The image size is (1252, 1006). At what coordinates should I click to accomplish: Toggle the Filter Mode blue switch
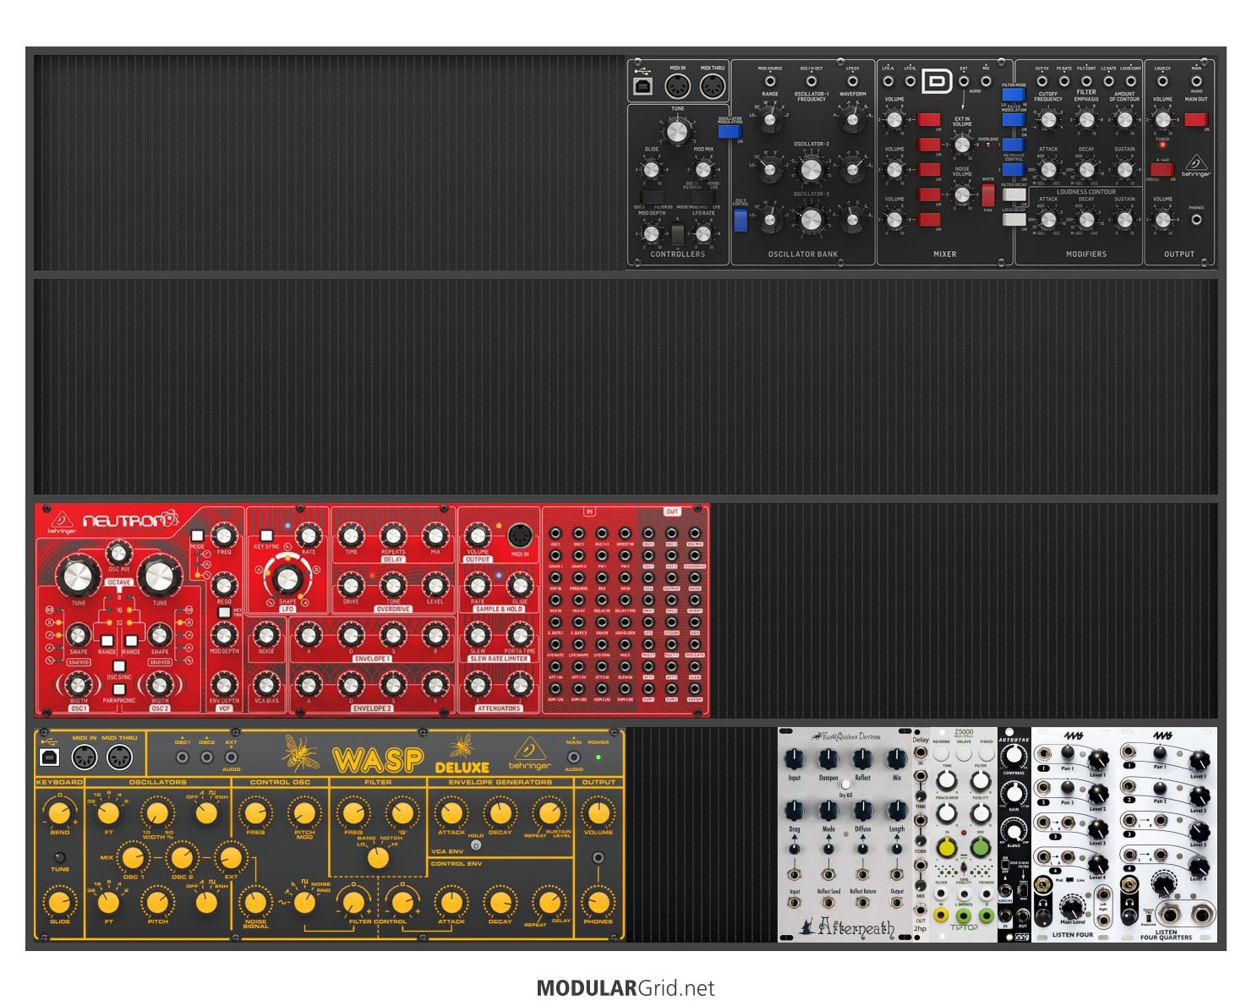pos(1014,95)
